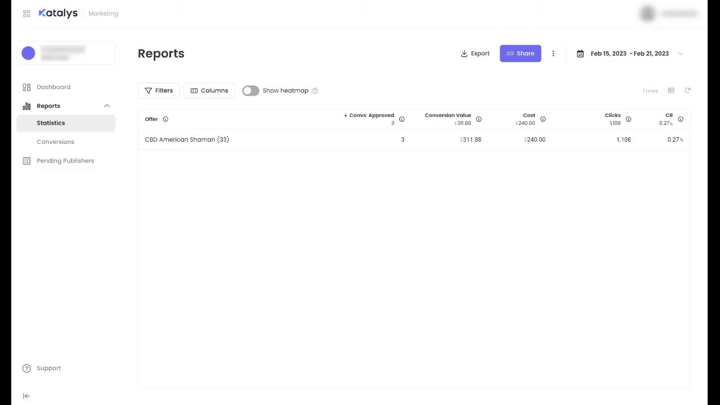The width and height of the screenshot is (720, 405).
Task: Export the report
Action: click(x=475, y=53)
